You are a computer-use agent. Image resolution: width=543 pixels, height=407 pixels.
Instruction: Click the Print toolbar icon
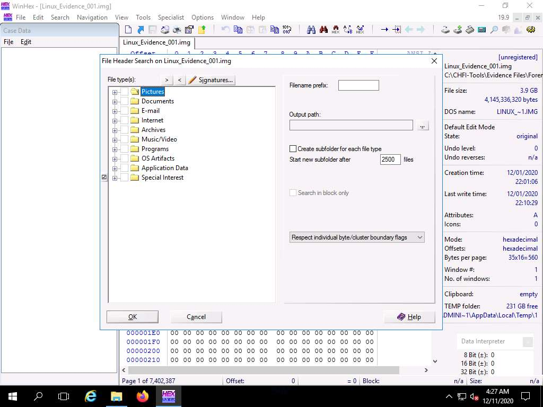point(177,30)
